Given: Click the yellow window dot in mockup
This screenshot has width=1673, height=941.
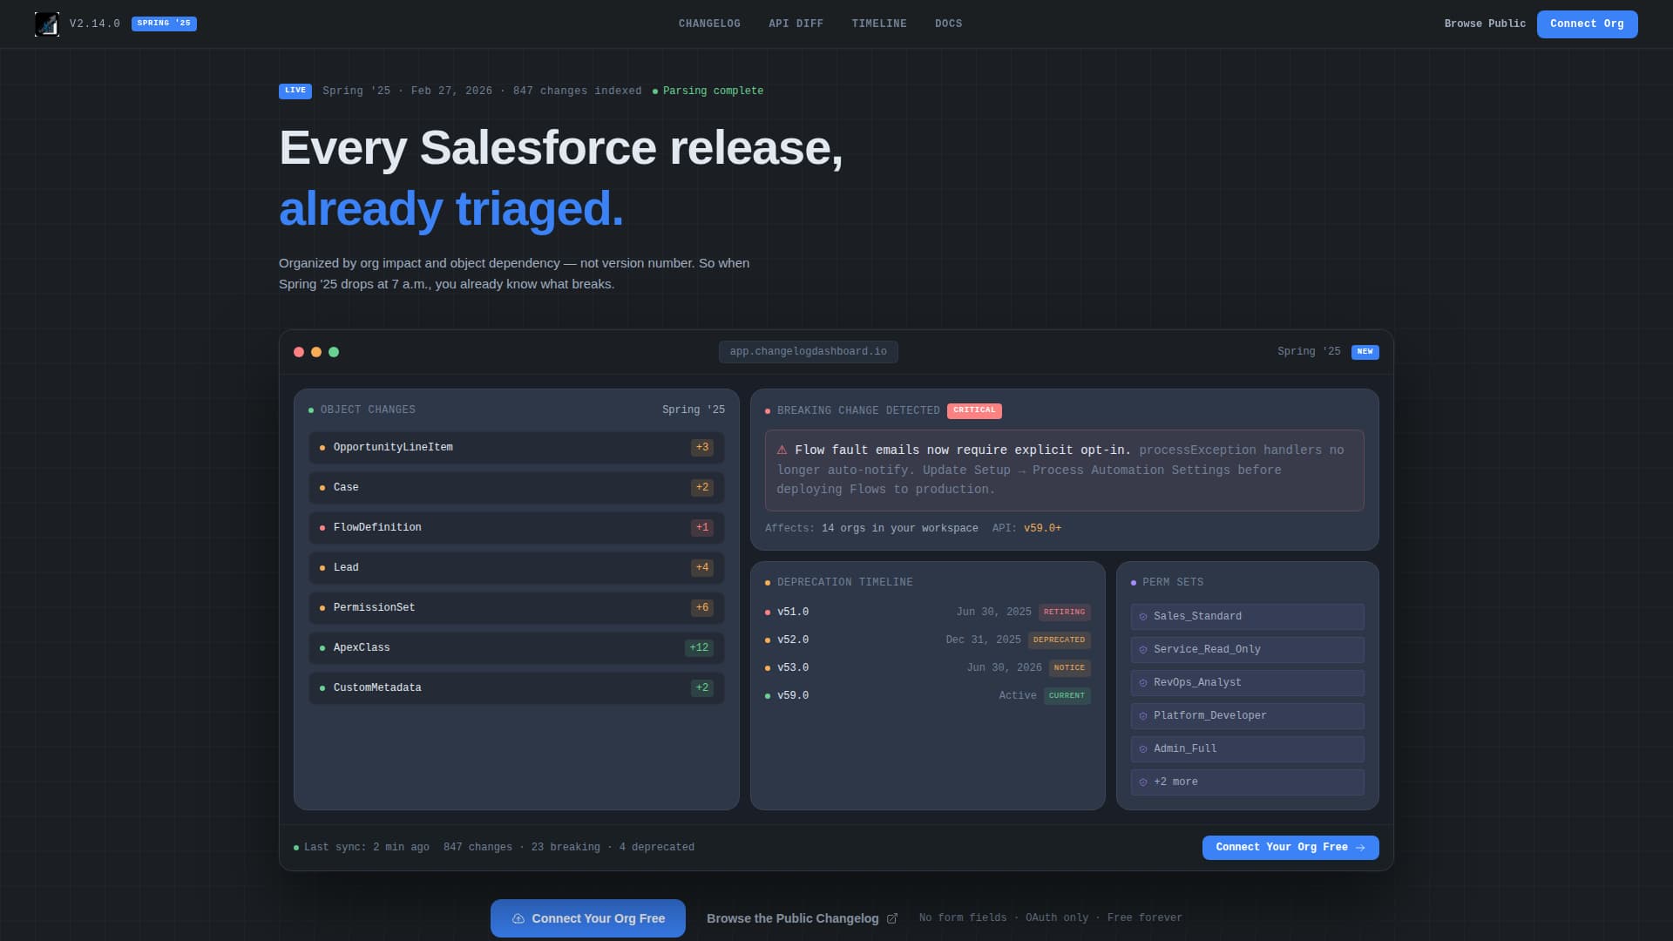Looking at the screenshot, I should [316, 352].
